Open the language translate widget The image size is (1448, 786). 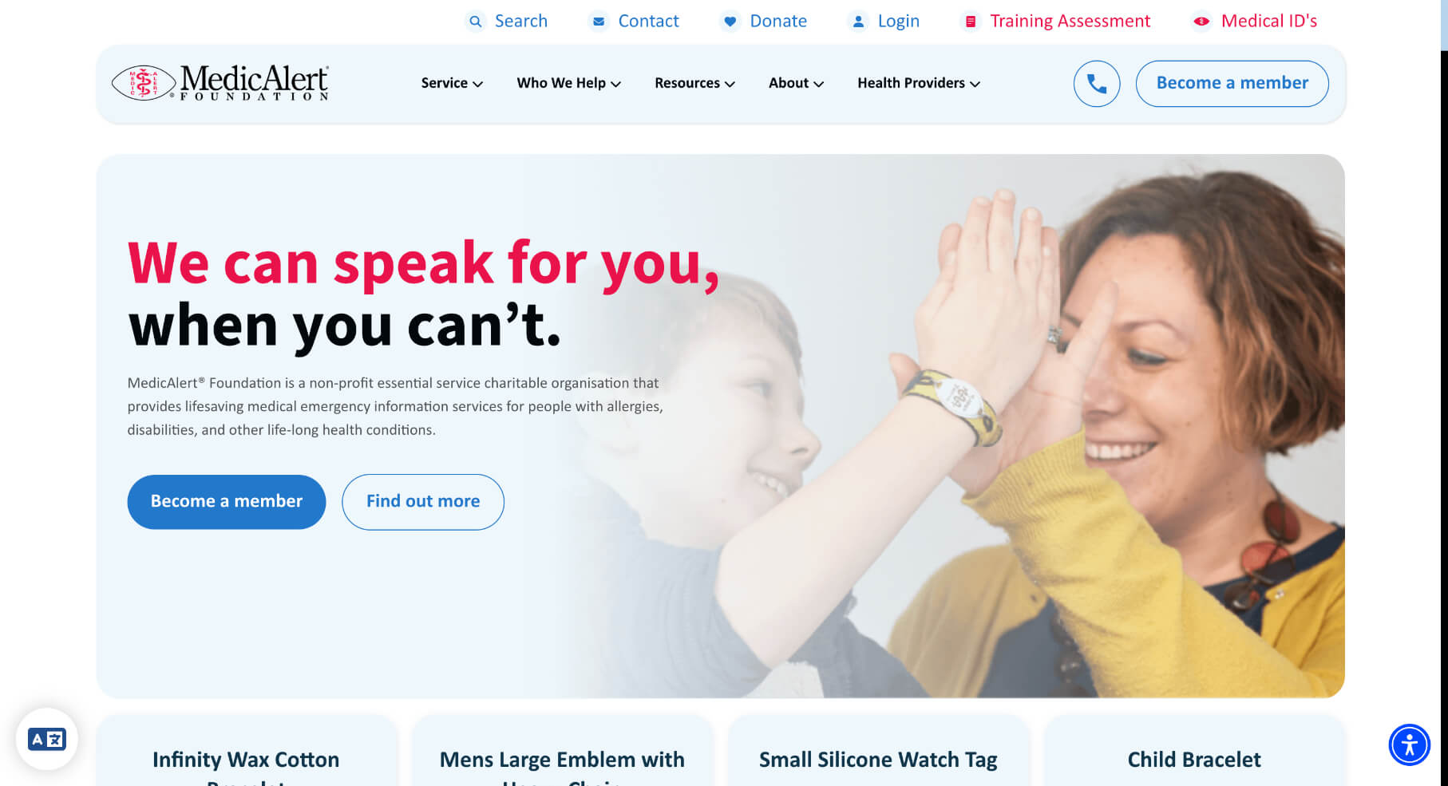tap(47, 739)
